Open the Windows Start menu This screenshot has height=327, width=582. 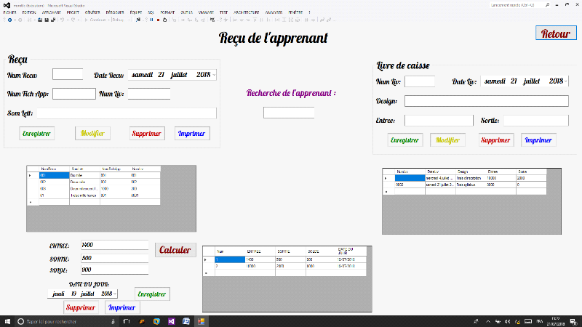pyautogui.click(x=7, y=321)
